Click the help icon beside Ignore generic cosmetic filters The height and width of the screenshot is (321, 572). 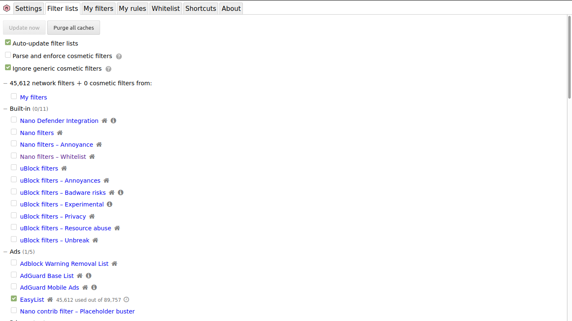coord(108,69)
